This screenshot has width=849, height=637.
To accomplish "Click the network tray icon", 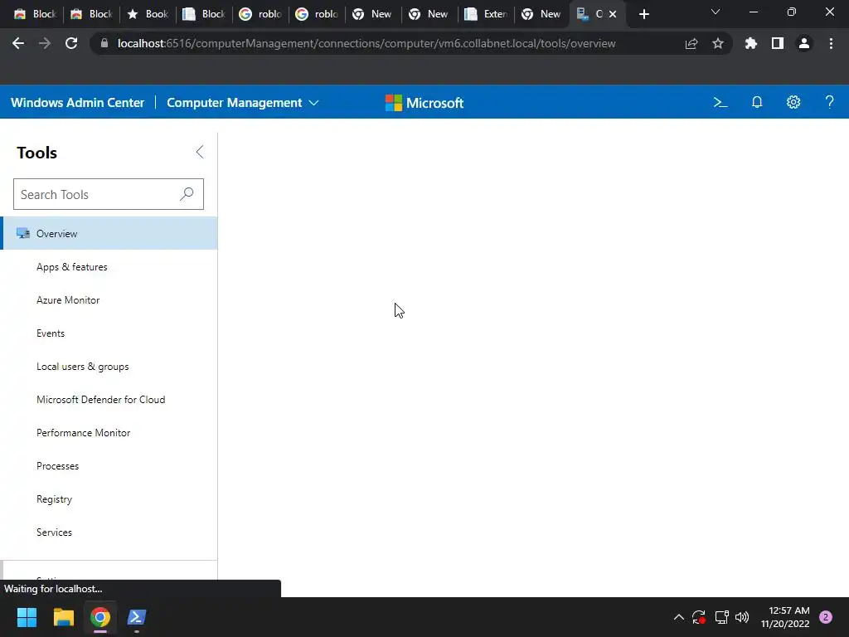I will click(721, 617).
